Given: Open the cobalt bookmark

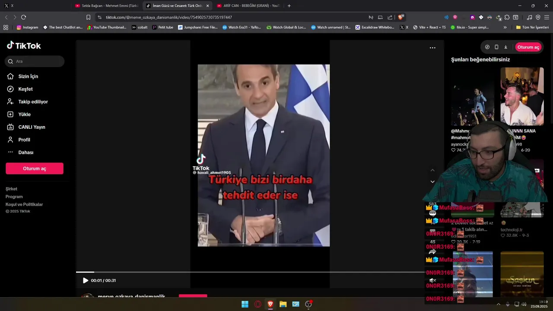Looking at the screenshot, I should pyautogui.click(x=139, y=27).
